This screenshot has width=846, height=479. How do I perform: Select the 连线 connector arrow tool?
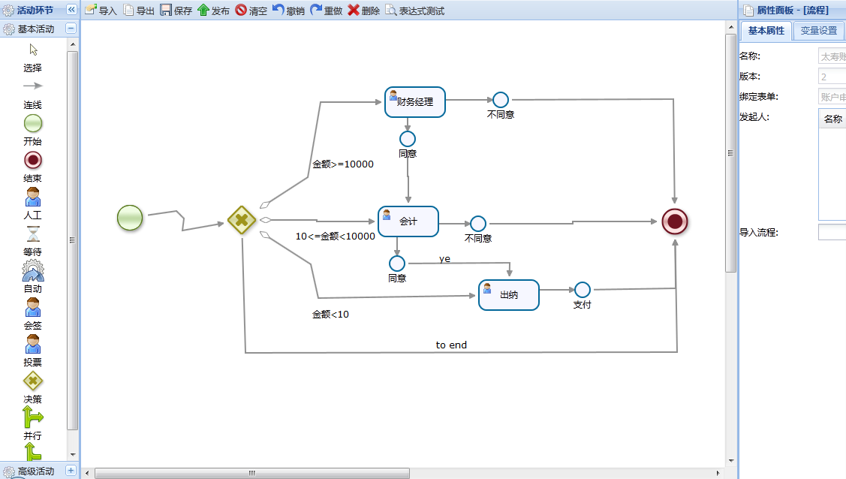click(33, 86)
